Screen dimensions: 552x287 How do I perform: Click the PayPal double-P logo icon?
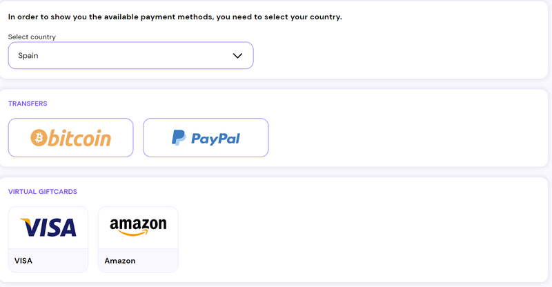[179, 137]
